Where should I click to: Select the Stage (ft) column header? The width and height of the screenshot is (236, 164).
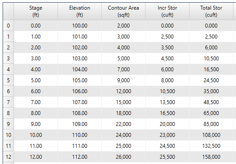coord(36,11)
